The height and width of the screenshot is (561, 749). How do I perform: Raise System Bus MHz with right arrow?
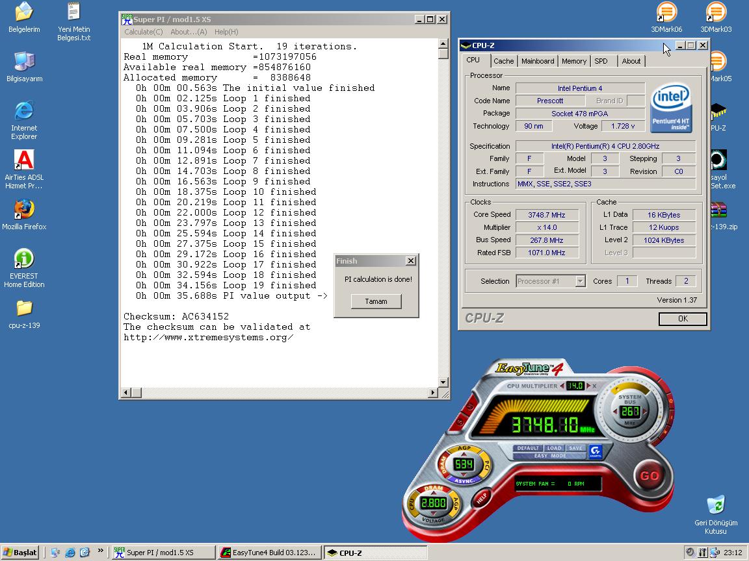[x=644, y=411]
